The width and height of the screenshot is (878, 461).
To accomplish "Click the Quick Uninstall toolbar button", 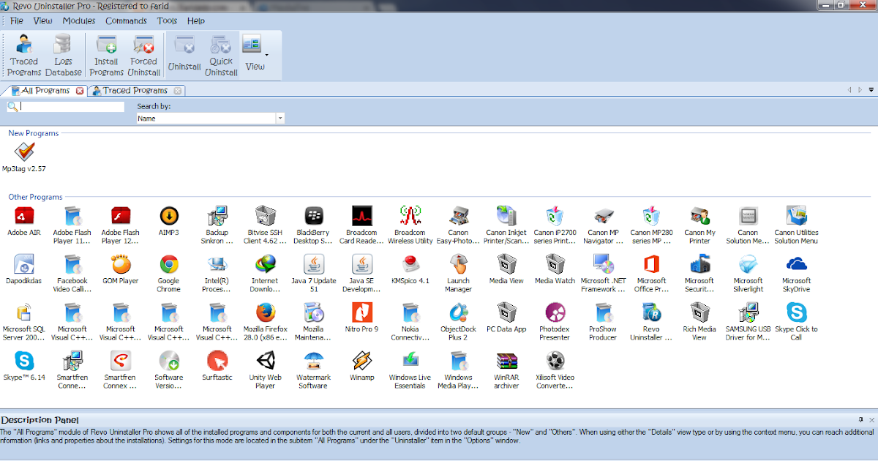I will pos(221,56).
